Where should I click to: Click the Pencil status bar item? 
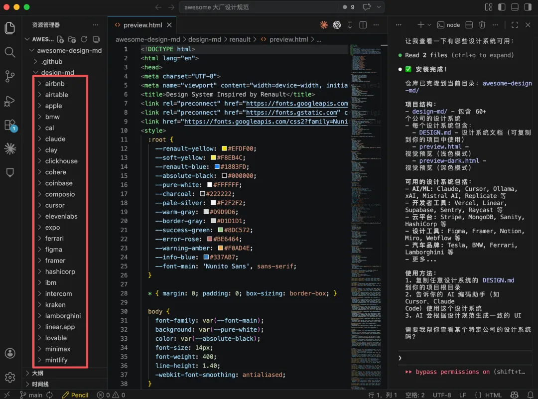click(75, 395)
